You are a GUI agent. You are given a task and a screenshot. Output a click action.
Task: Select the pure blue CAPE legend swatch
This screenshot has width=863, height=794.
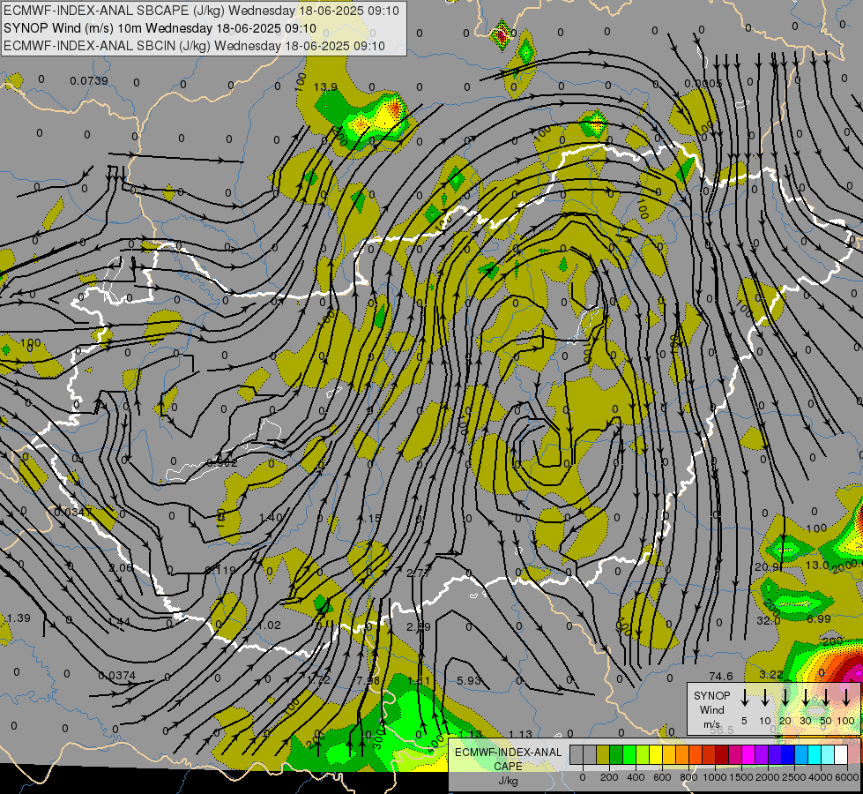(787, 754)
